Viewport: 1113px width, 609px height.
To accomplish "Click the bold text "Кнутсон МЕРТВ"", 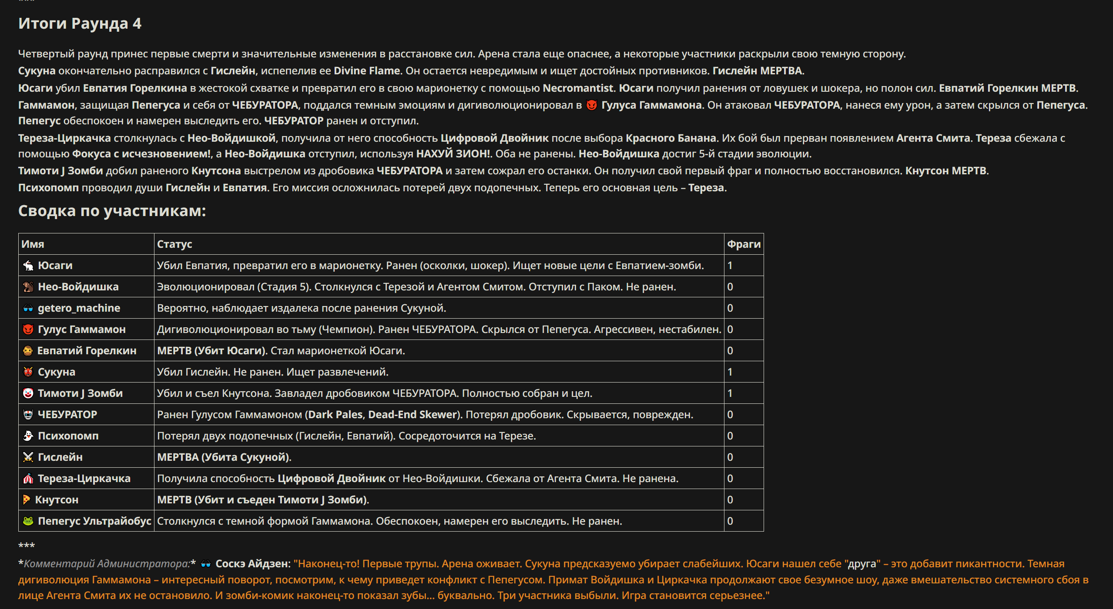I will click(946, 171).
